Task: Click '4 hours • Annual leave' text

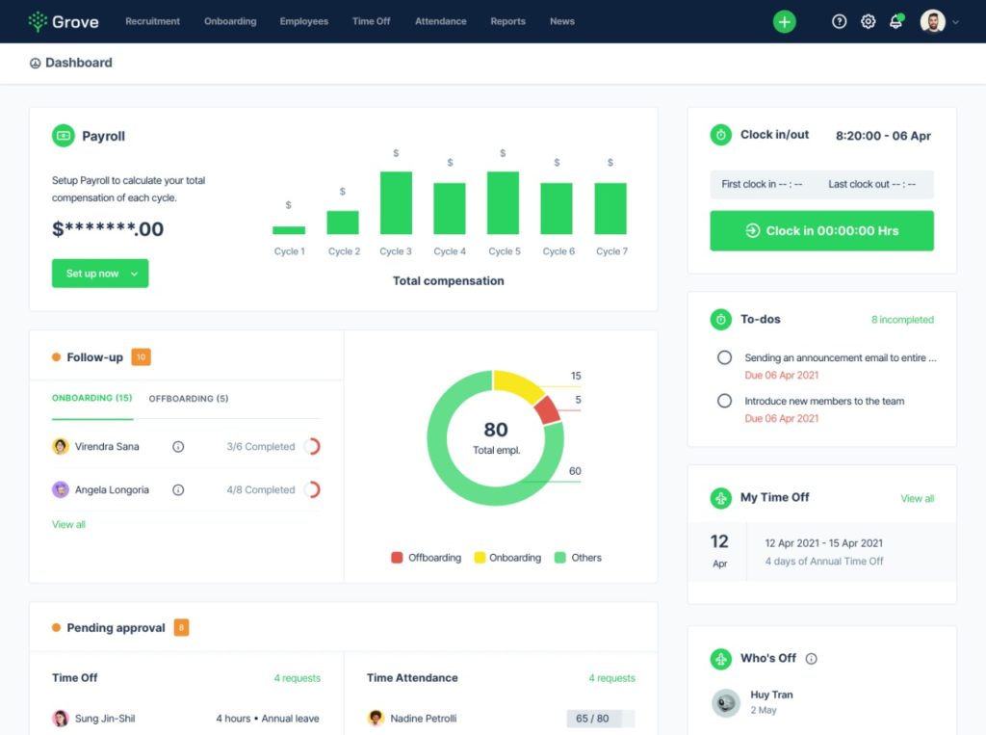Action: coord(268,719)
